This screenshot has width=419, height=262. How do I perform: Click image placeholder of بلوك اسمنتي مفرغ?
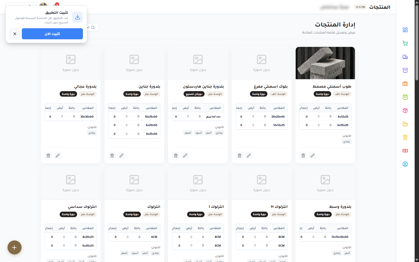coord(262,63)
